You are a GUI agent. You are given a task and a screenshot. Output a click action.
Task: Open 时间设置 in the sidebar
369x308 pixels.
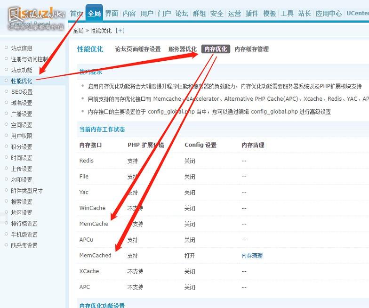tap(22, 158)
